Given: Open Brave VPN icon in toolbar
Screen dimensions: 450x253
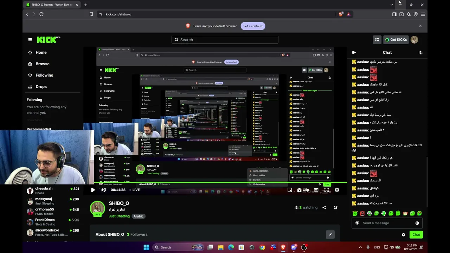Looking at the screenshot, I should (x=416, y=14).
